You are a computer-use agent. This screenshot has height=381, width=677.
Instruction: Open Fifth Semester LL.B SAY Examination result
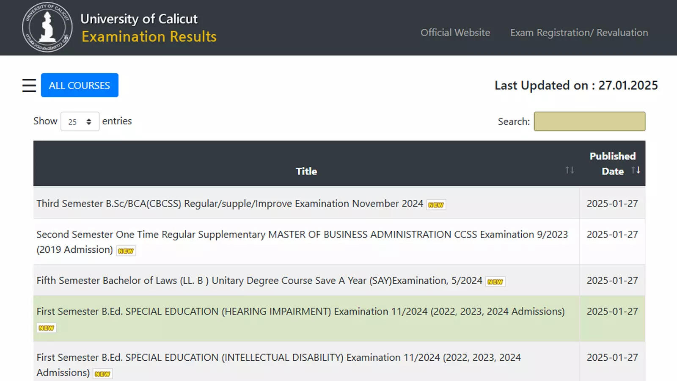tap(259, 281)
